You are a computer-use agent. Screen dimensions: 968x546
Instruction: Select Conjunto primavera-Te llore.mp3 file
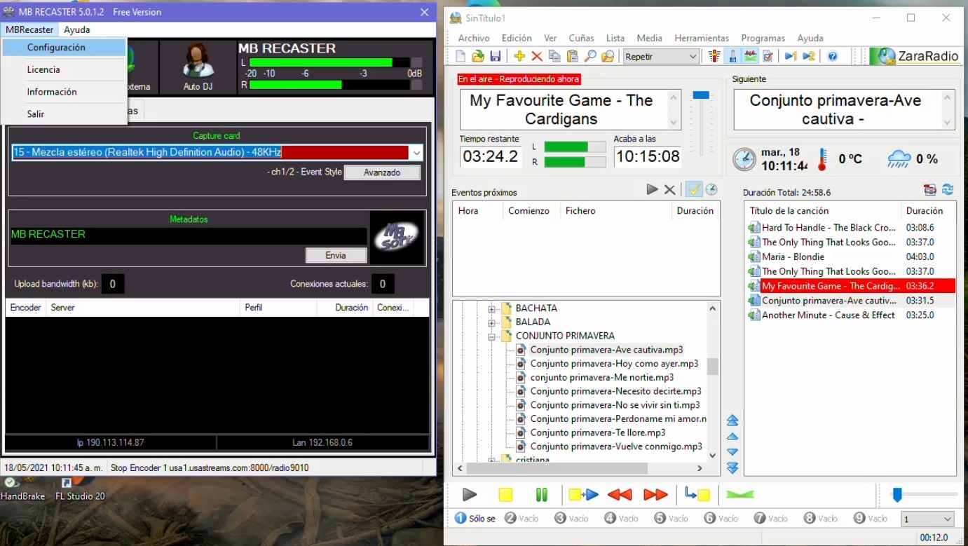(x=598, y=432)
